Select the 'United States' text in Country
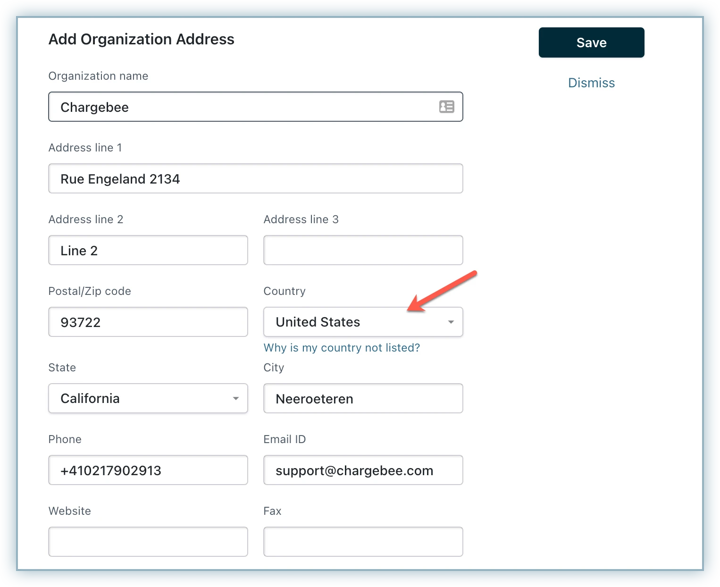The height and width of the screenshot is (587, 720). point(318,322)
